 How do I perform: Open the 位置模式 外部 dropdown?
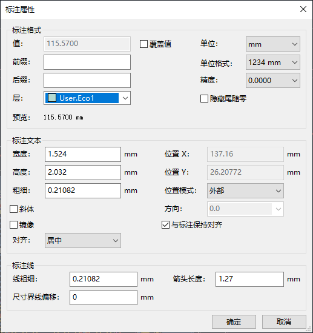coord(245,190)
